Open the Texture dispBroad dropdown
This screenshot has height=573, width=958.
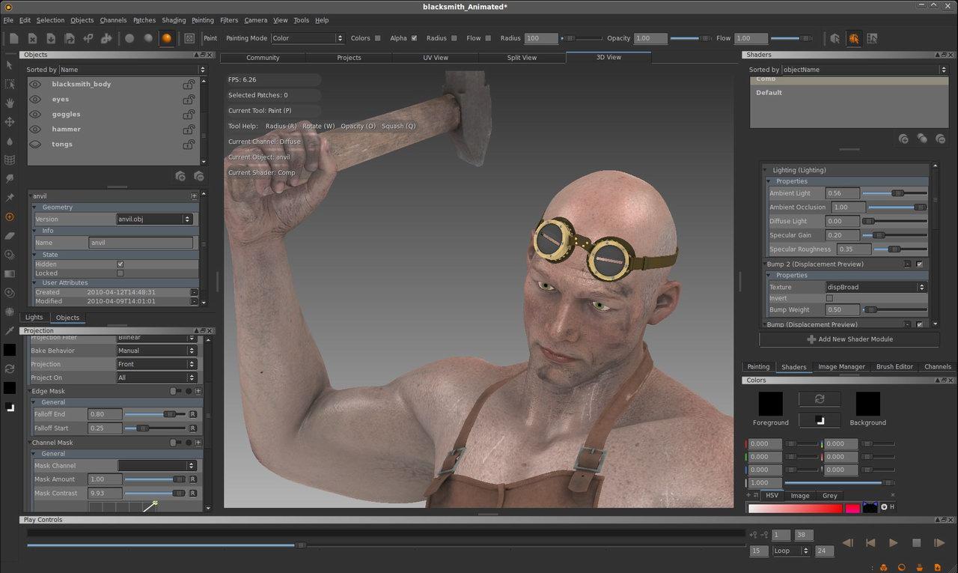coord(876,287)
